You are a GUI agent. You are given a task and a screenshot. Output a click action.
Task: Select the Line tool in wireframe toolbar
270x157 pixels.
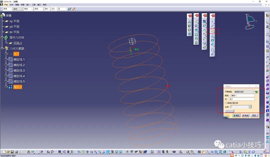coord(212,26)
